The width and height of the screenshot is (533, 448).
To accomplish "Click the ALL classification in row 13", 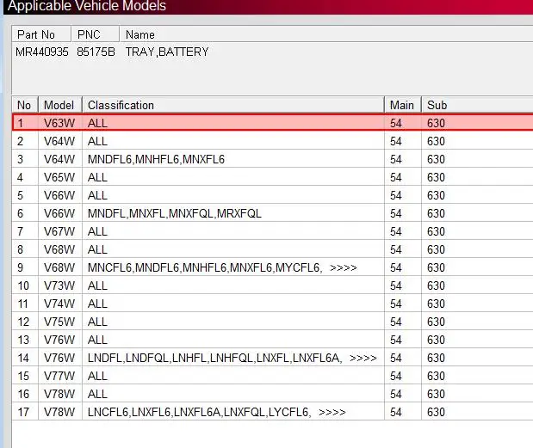I will click(97, 340).
